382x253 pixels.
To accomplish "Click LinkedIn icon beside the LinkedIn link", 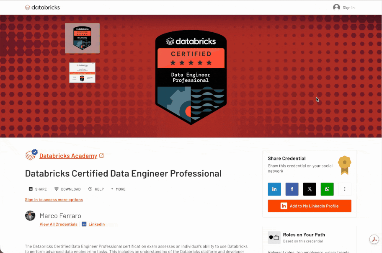I will [x=84, y=224].
